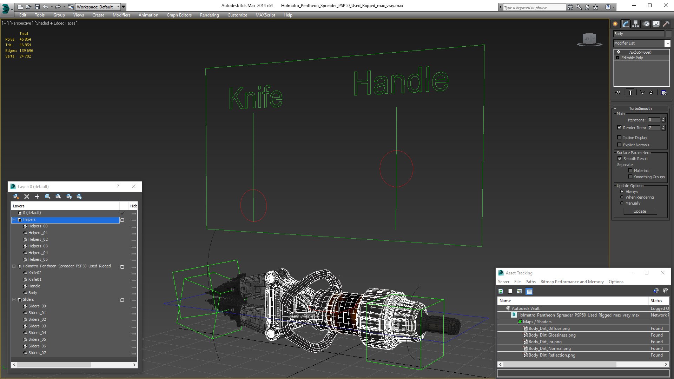Switch to the Hierarchy command panel tab
The height and width of the screenshot is (379, 674).
coord(636,24)
